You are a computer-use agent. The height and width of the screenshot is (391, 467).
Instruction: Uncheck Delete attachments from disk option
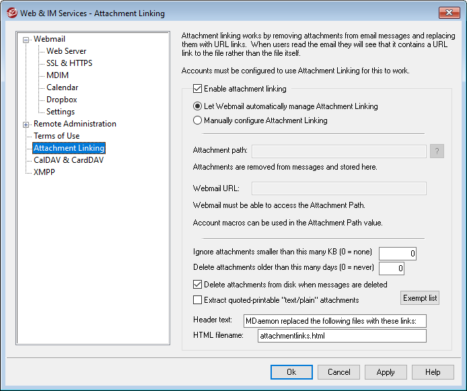(x=197, y=285)
